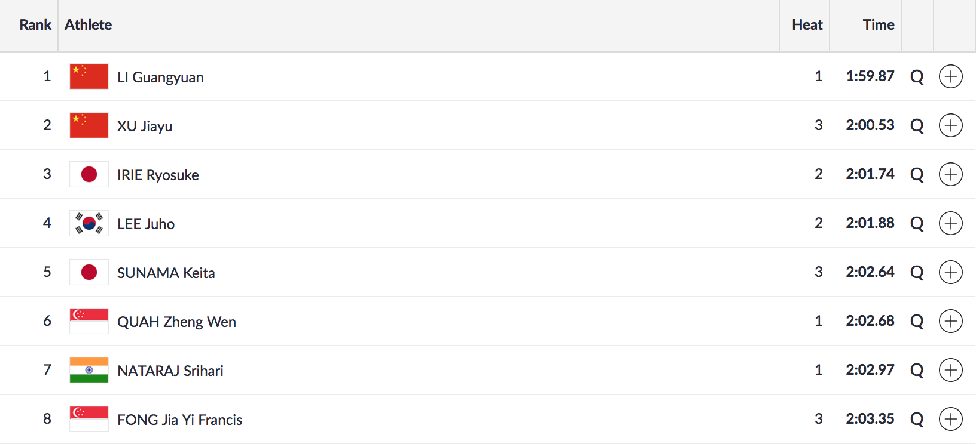Click the Japan flag next to IRIE Ryosuke
Viewport: 976px width, 444px height.
pyautogui.click(x=89, y=174)
